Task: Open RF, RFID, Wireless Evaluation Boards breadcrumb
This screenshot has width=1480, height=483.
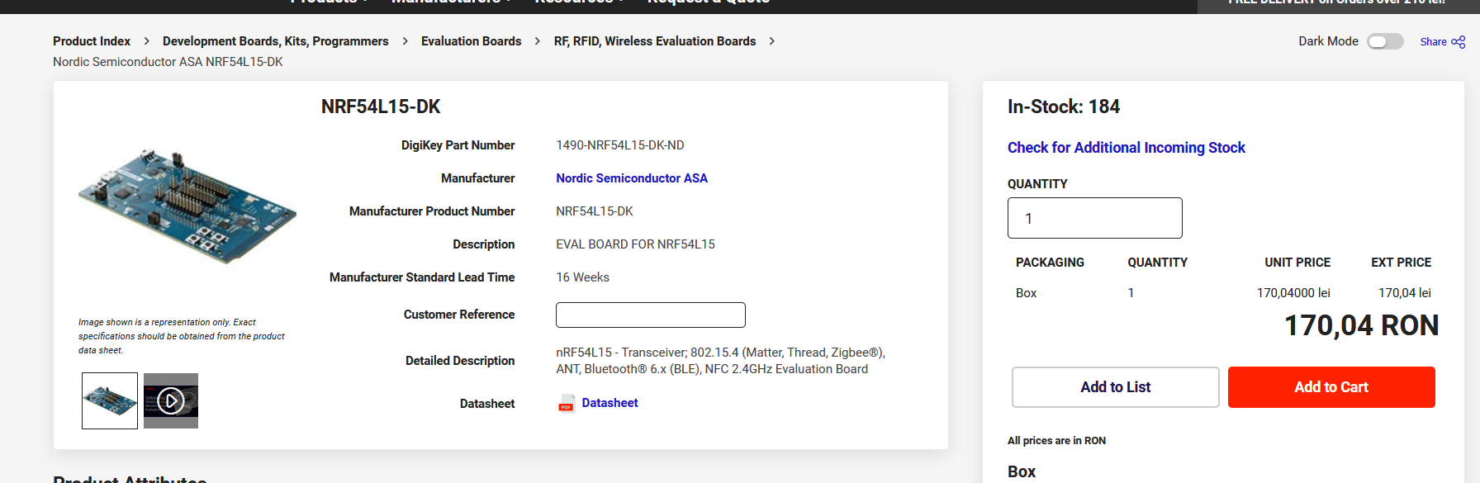Action: click(654, 41)
